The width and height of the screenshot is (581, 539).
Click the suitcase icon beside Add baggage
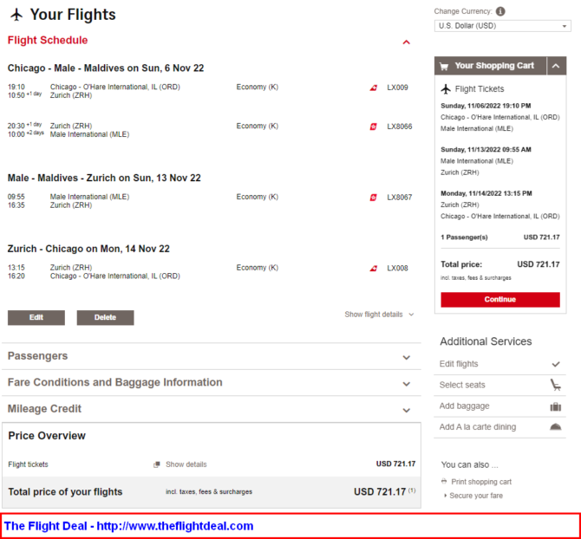tap(556, 406)
